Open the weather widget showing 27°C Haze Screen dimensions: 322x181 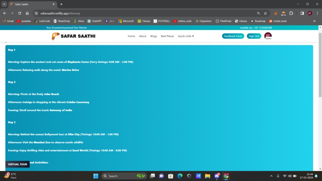(11, 176)
